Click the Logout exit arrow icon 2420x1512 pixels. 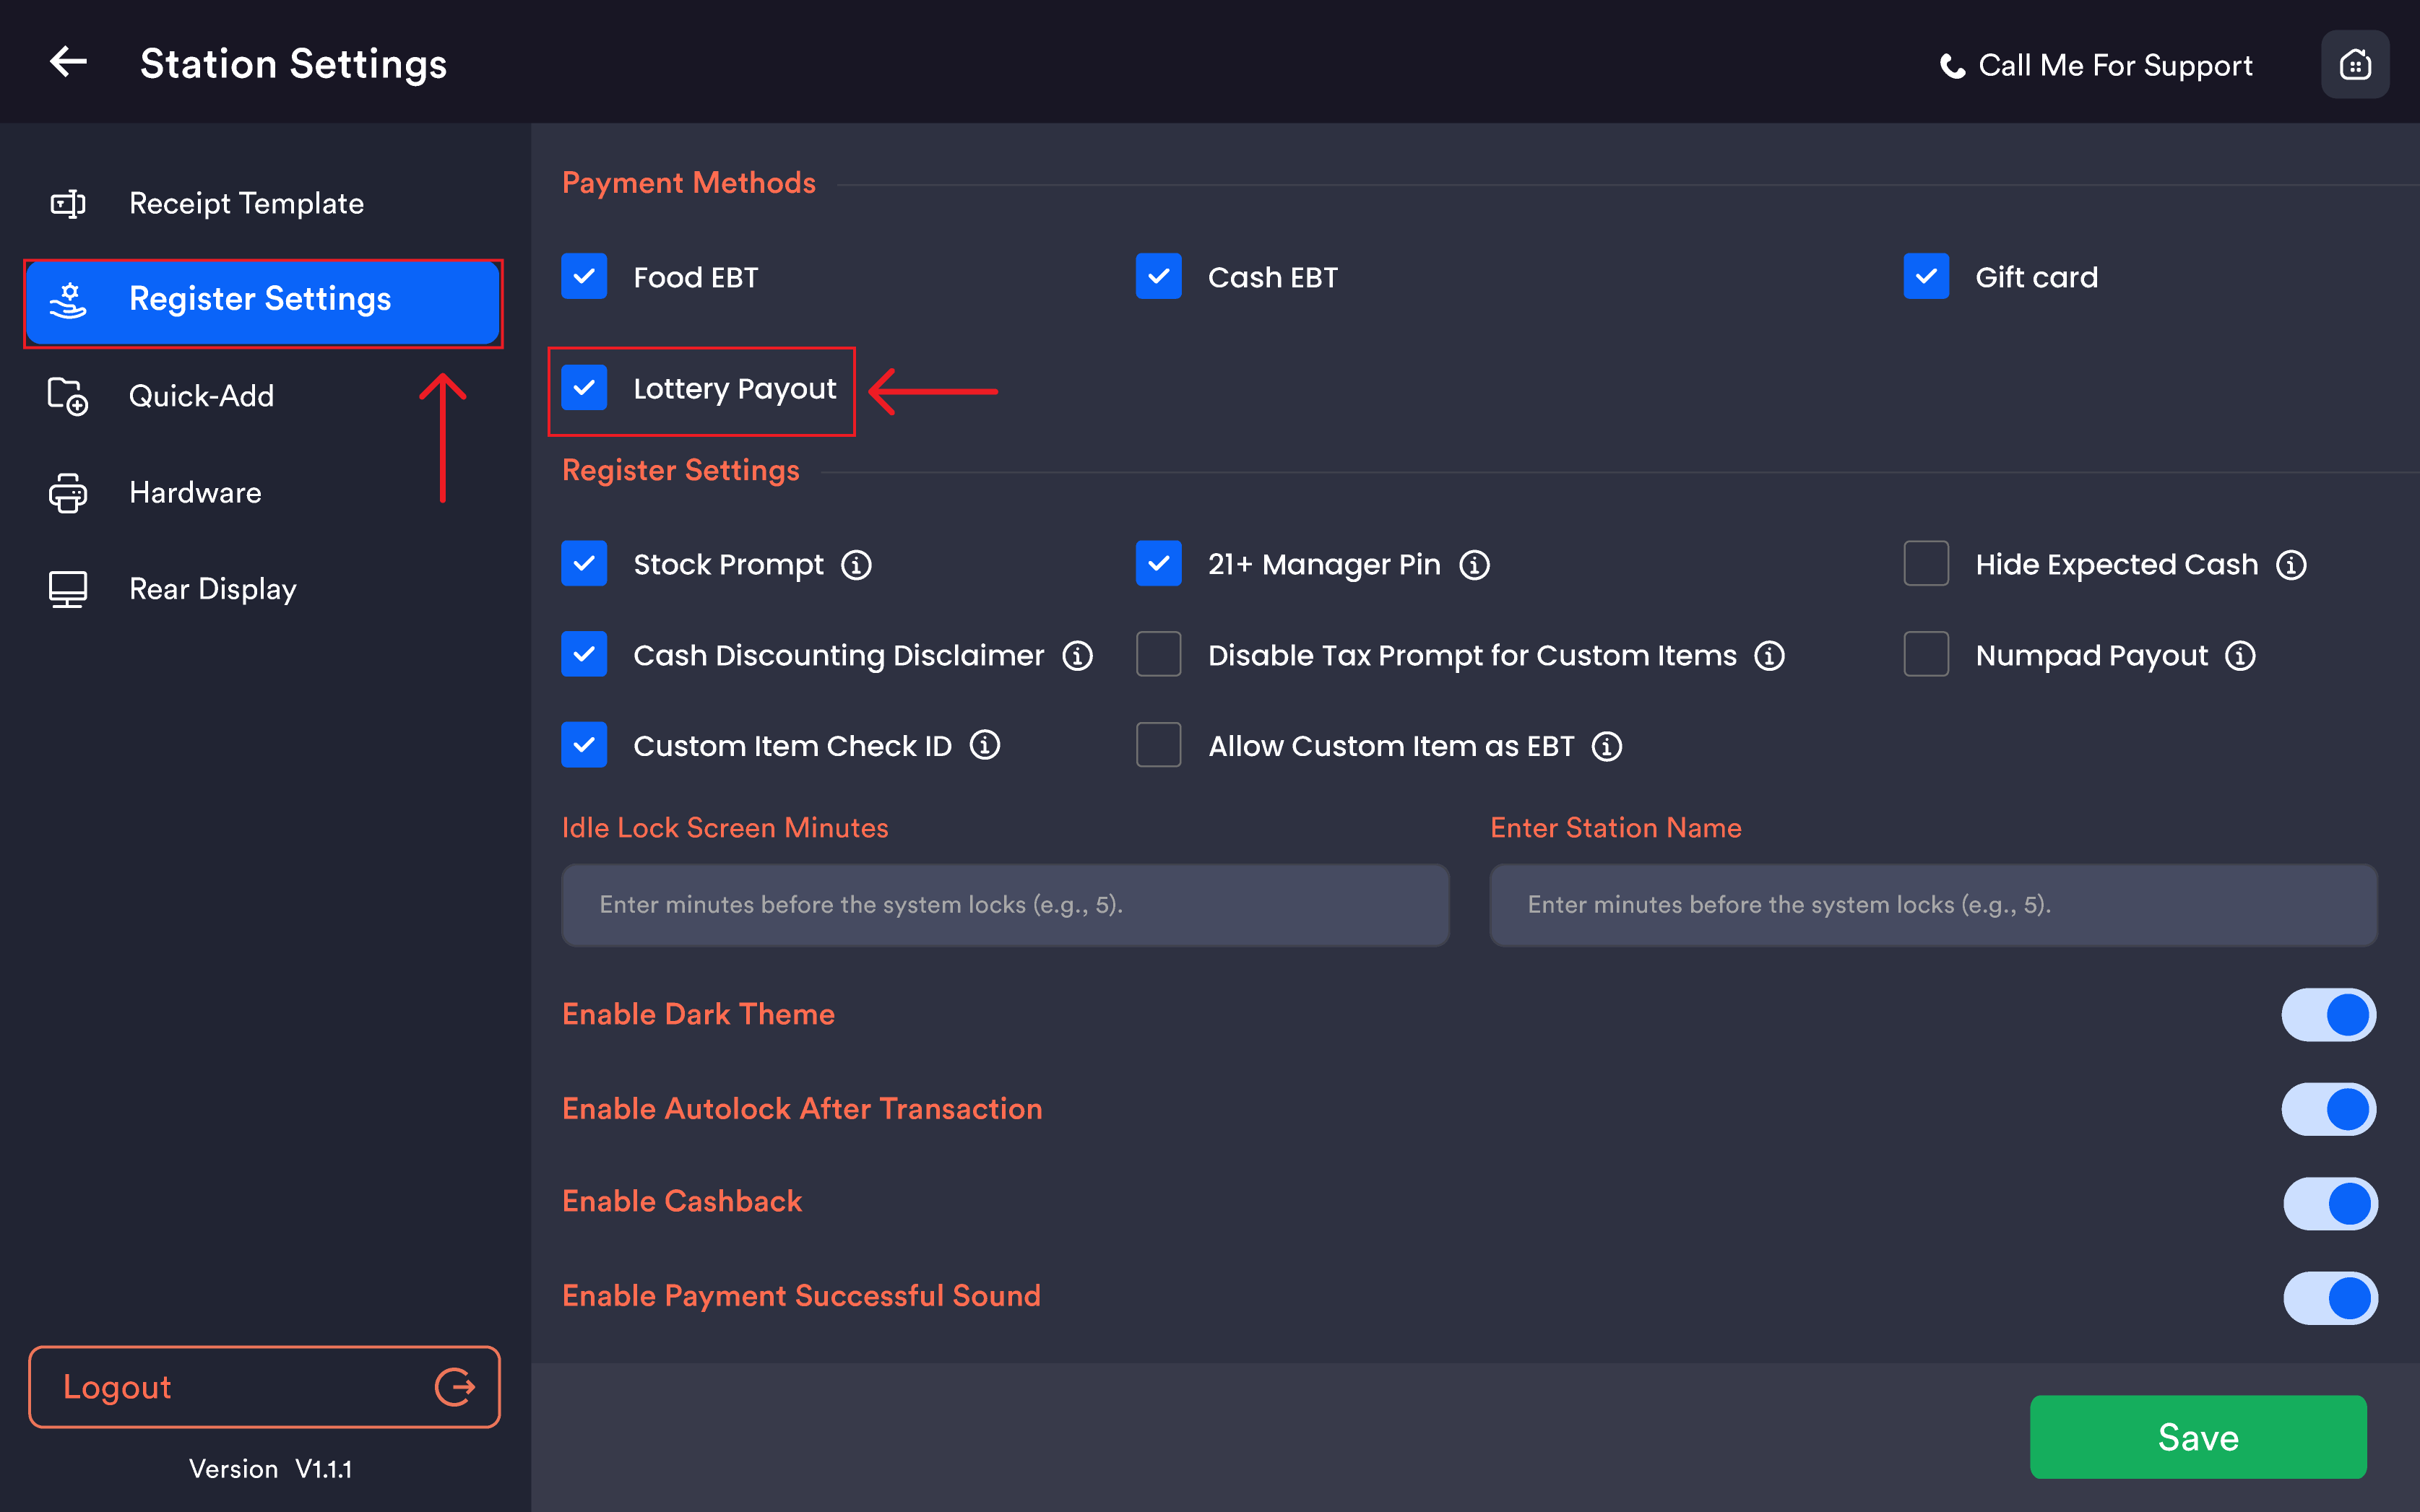click(454, 1387)
